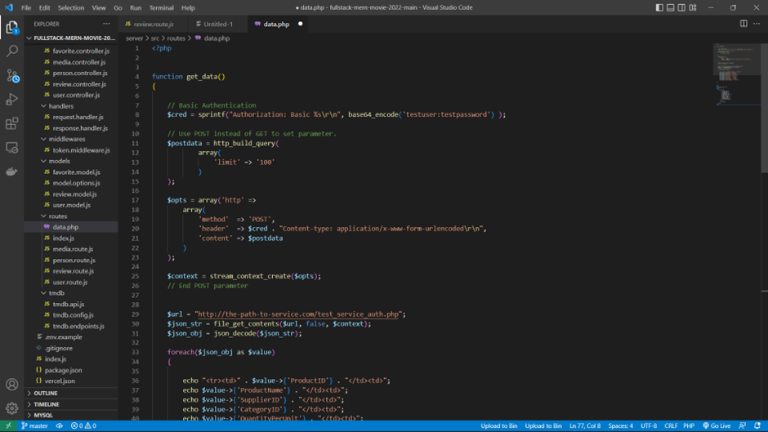Click the remote window status icon
Viewport: 768px width, 432px height.
(8, 425)
